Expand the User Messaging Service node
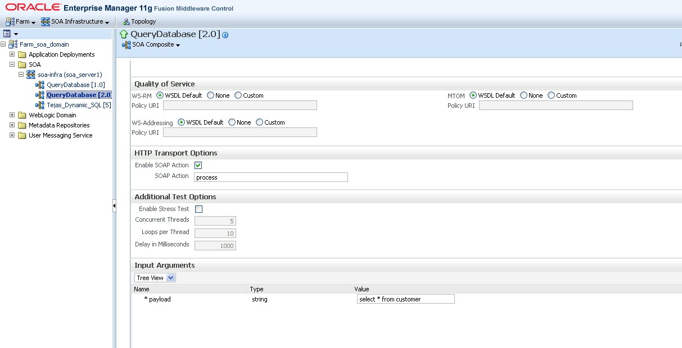Image resolution: width=682 pixels, height=348 pixels. tap(12, 135)
